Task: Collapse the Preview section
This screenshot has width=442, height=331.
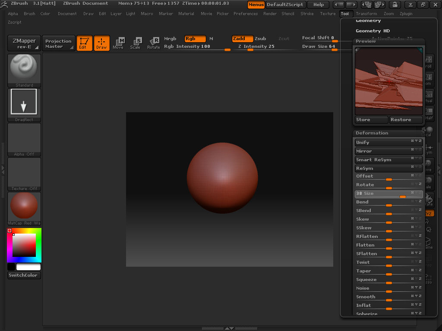Action: pyautogui.click(x=366, y=41)
